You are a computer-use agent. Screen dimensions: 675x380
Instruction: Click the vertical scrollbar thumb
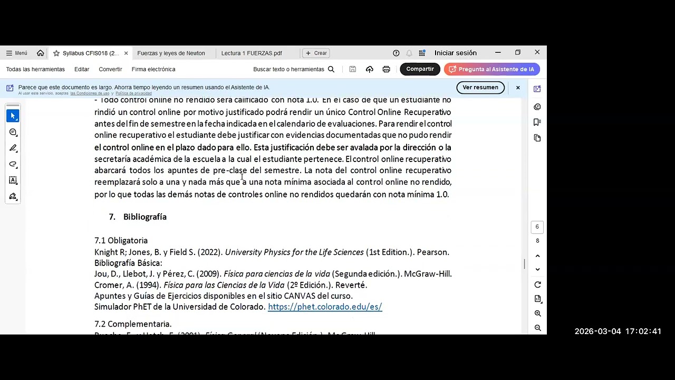tap(524, 264)
